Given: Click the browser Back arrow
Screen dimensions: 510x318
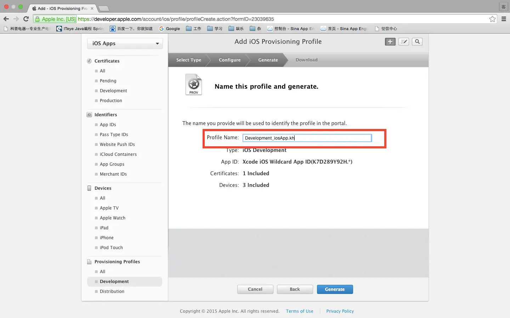Looking at the screenshot, I should pyautogui.click(x=6, y=19).
